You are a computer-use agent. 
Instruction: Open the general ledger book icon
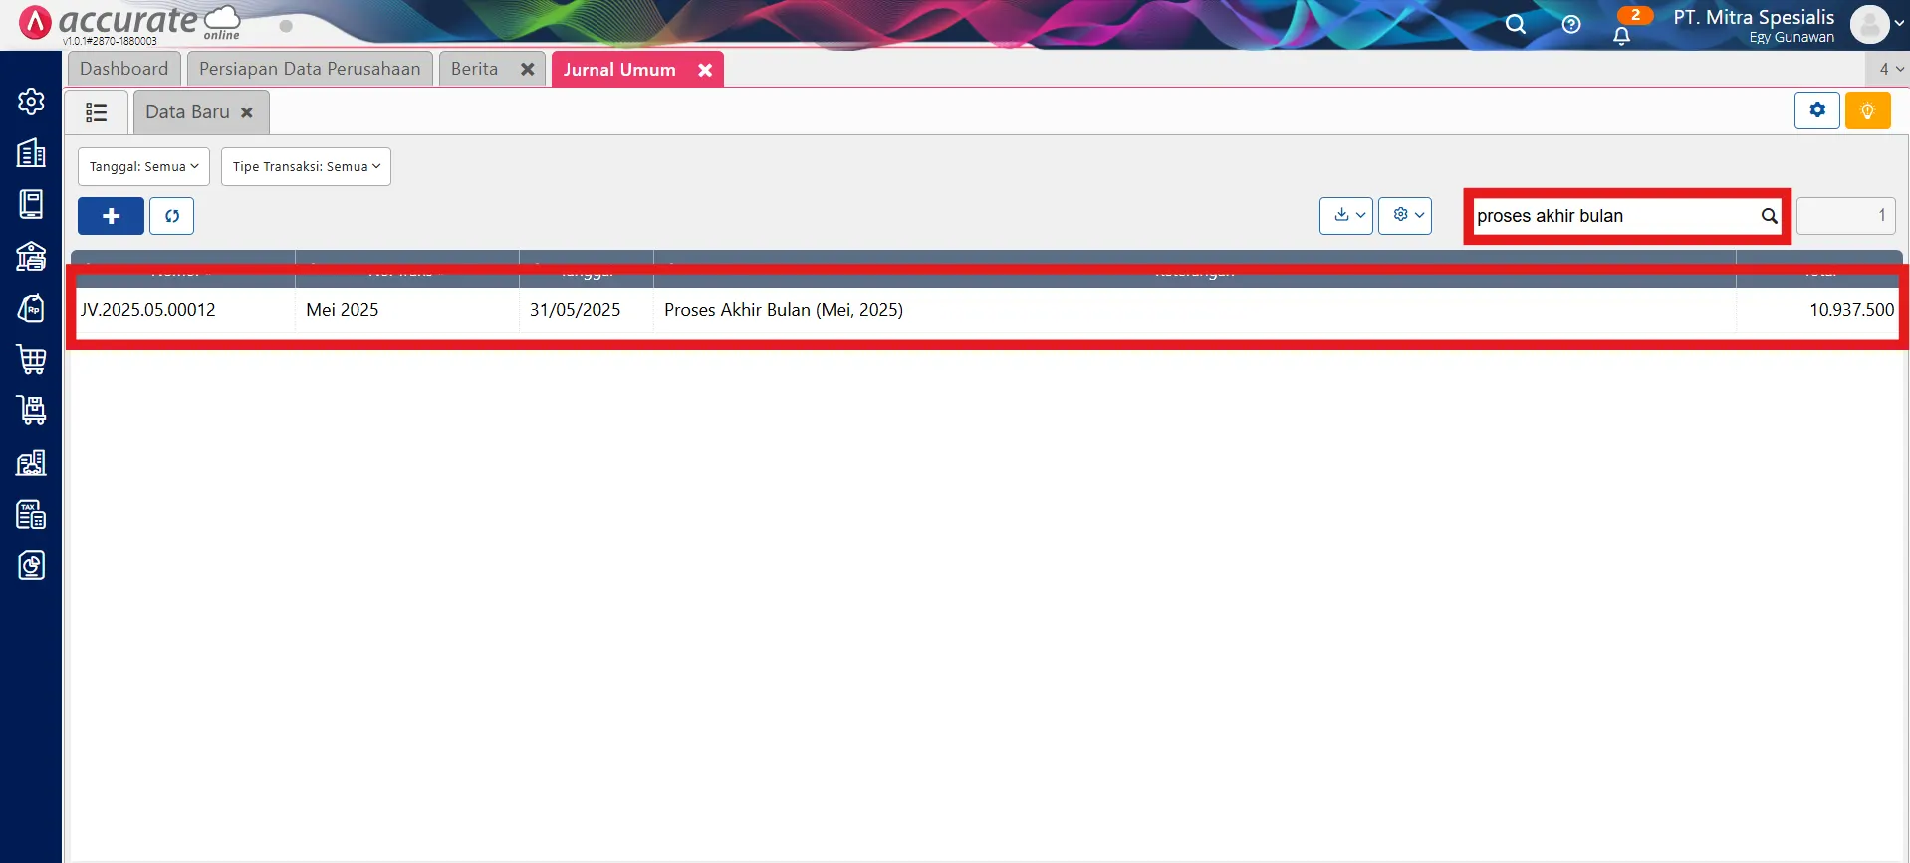pyautogui.click(x=31, y=204)
